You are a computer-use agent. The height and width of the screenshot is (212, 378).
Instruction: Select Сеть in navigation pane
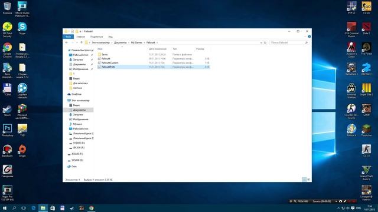[x=74, y=166]
